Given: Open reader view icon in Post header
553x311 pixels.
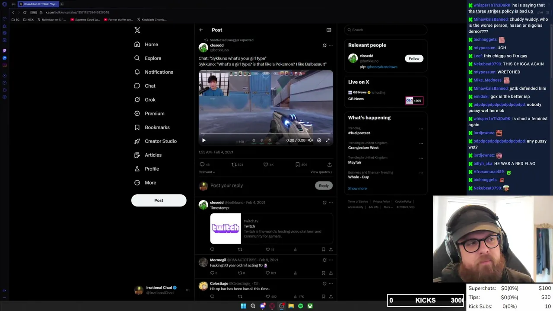Looking at the screenshot, I should [x=329, y=30].
